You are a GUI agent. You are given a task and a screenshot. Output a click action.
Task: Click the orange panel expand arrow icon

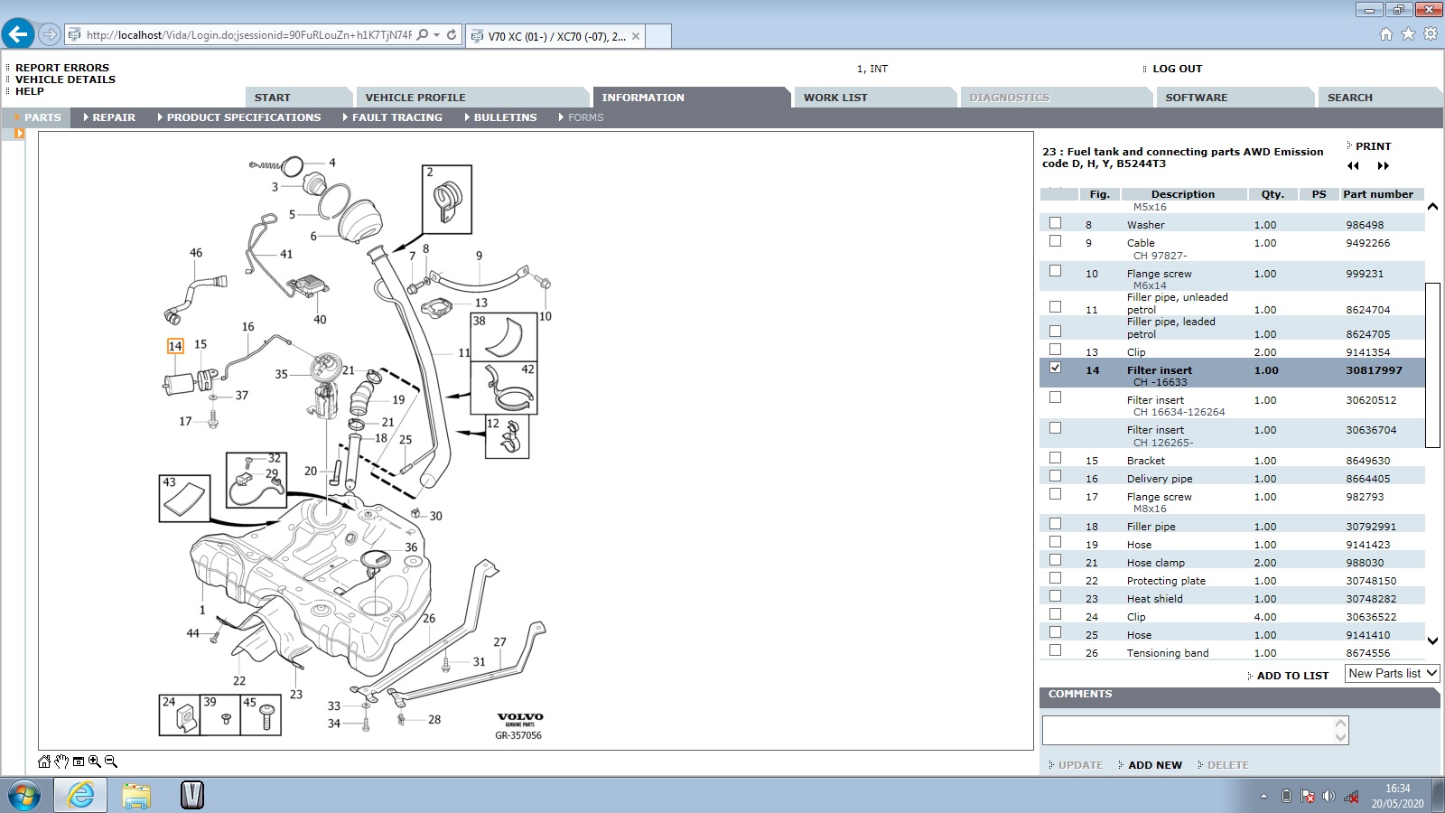(19, 134)
